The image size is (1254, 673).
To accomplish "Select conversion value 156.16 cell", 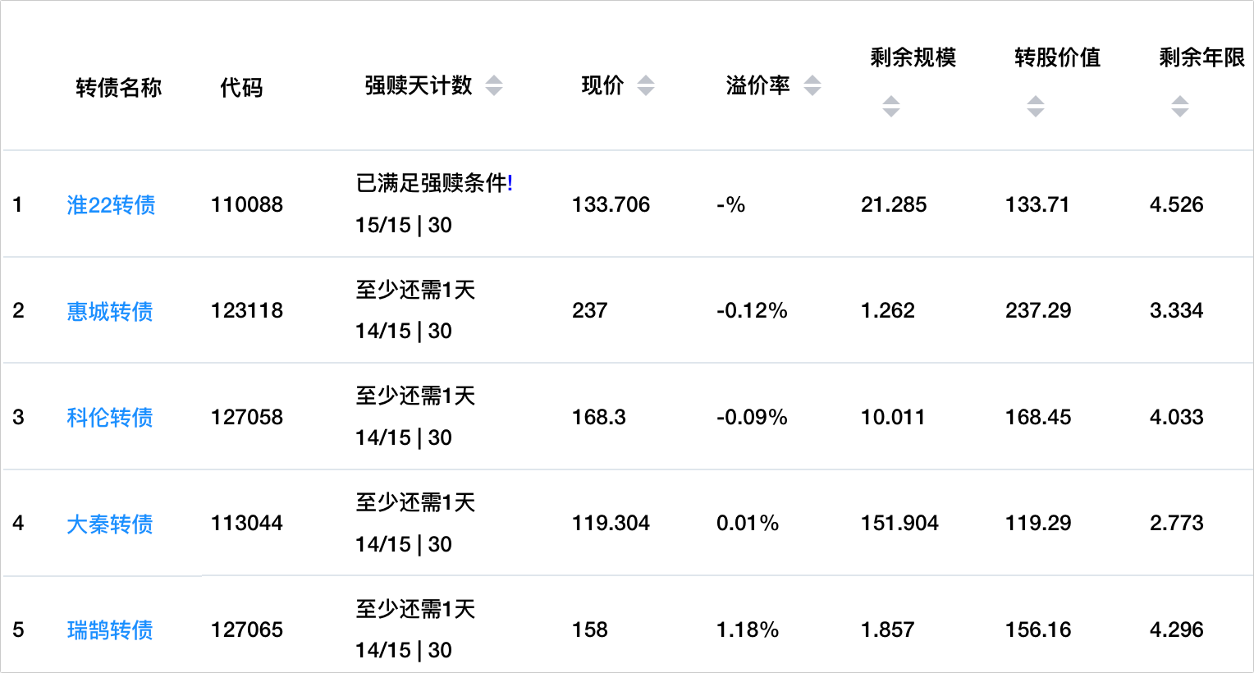I will (x=1038, y=630).
